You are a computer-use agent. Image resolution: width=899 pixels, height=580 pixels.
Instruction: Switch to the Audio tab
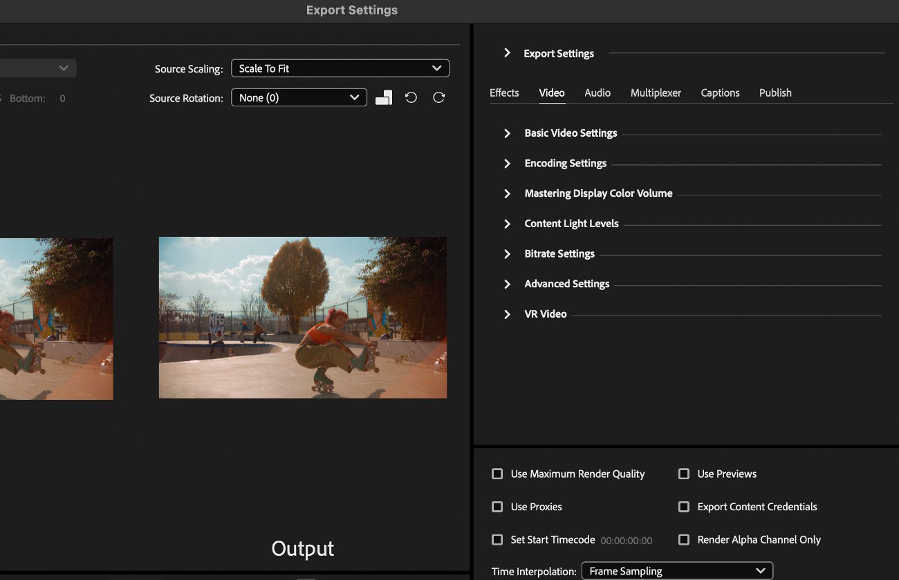[597, 93]
